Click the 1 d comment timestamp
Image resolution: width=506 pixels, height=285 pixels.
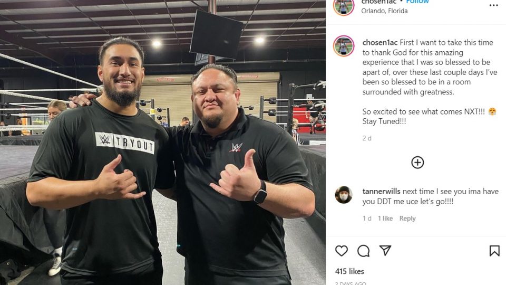(367, 218)
